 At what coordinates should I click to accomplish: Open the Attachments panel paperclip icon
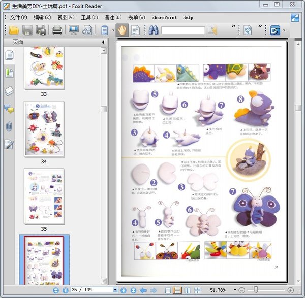9,126
